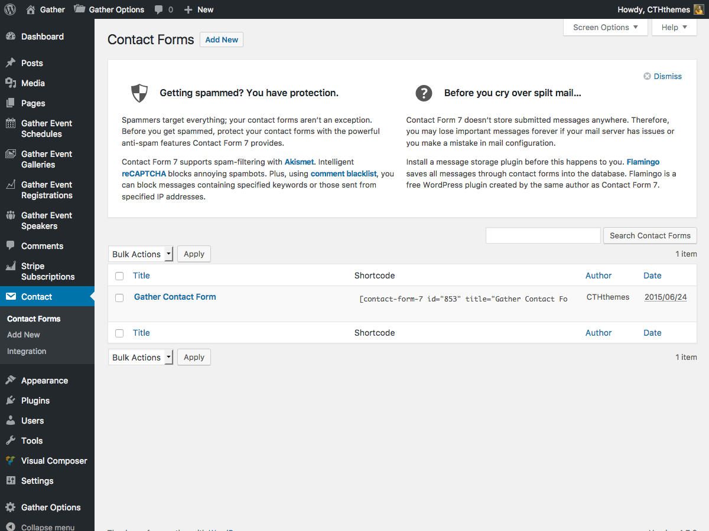Click the WordPress logo icon
Viewport: 709px width, 531px height.
click(x=10, y=9)
